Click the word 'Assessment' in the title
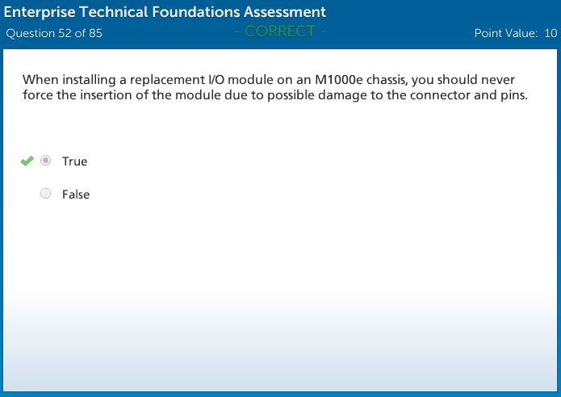The height and width of the screenshot is (397, 561). [285, 12]
